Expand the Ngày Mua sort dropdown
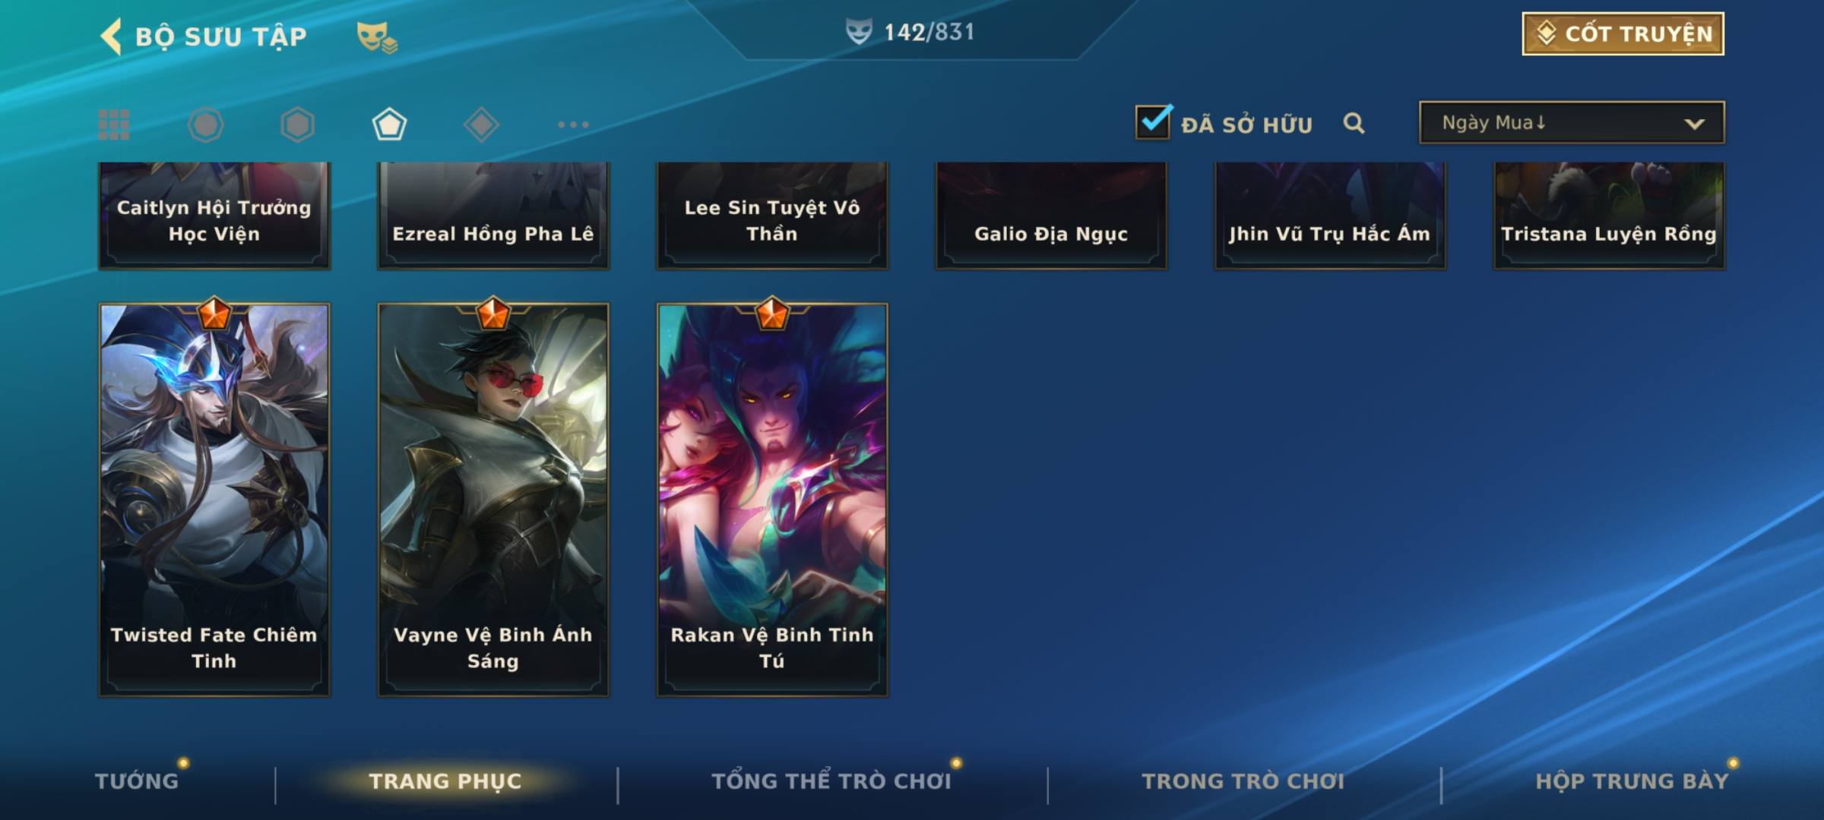 [x=1572, y=122]
